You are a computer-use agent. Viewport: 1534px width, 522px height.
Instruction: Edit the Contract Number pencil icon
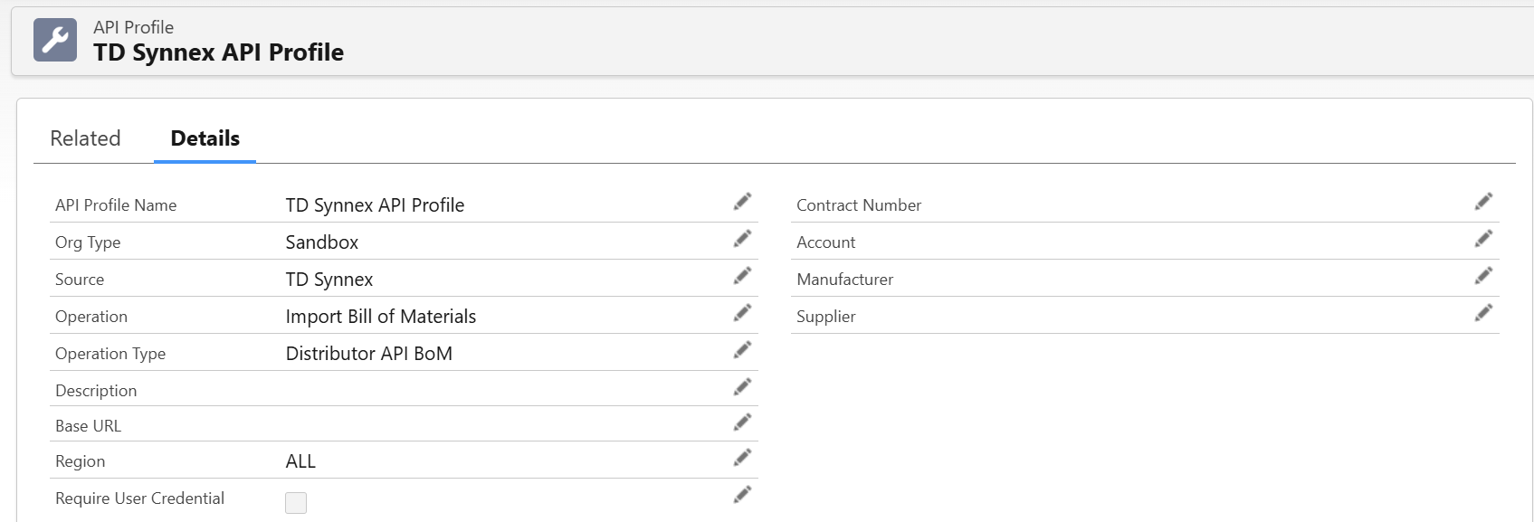point(1483,201)
